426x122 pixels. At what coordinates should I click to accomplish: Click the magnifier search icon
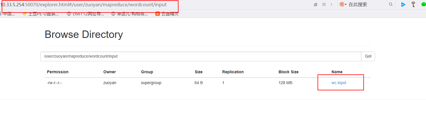click(391, 5)
